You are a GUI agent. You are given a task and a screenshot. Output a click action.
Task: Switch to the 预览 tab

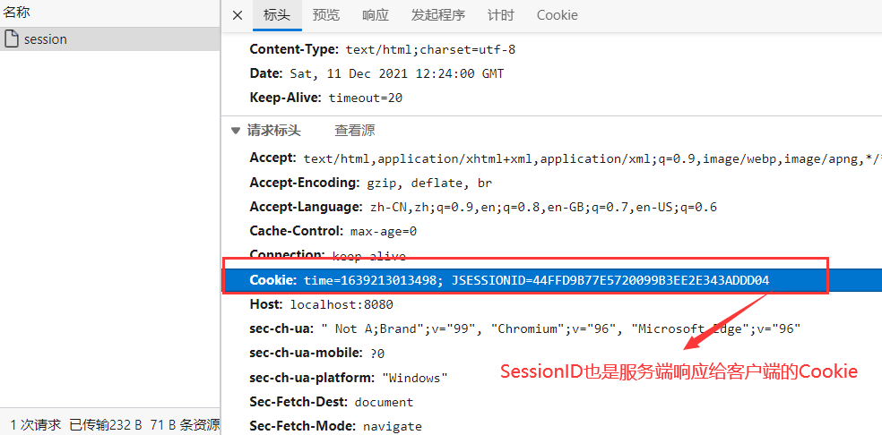pyautogui.click(x=326, y=15)
